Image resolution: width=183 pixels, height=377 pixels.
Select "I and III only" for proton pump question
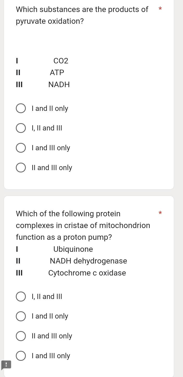click(21, 356)
